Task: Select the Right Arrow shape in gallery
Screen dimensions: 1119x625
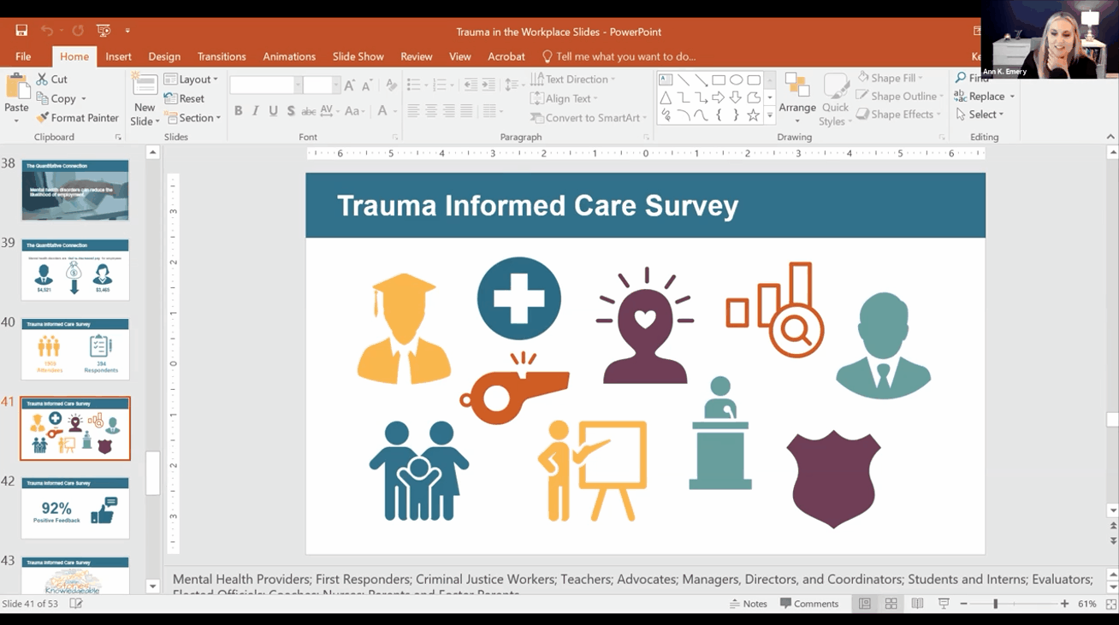Action: coord(718,97)
